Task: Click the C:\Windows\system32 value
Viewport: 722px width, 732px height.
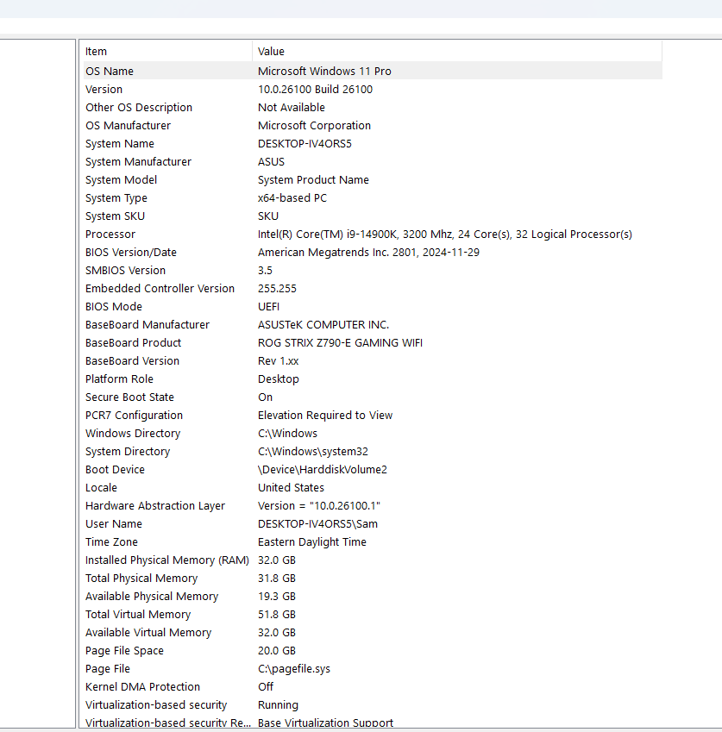Action: [313, 452]
